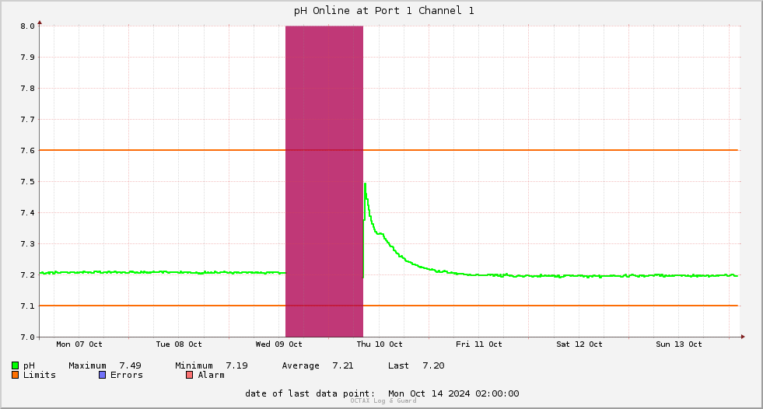
Task: Click the 'Fri 11 Oct' axis label
Action: click(479, 344)
